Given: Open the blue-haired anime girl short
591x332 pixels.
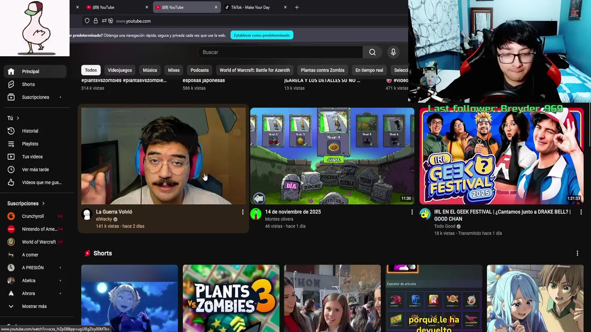Looking at the screenshot, I should point(535,298).
